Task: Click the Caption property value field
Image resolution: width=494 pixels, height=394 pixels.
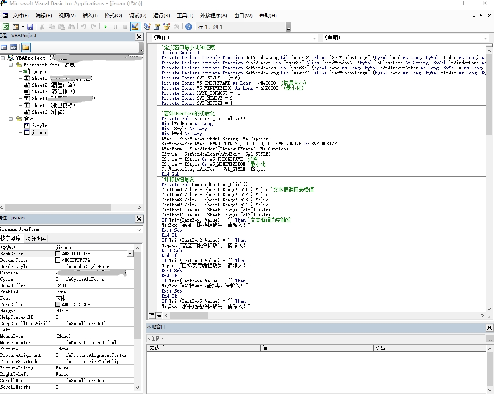Action: 93,273
